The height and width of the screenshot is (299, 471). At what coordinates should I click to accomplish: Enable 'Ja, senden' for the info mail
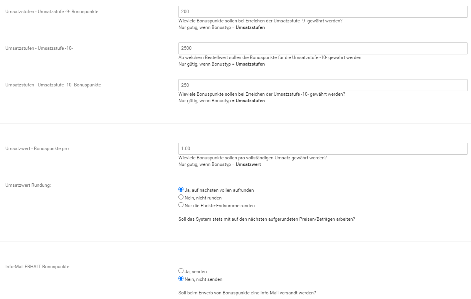pyautogui.click(x=181, y=271)
